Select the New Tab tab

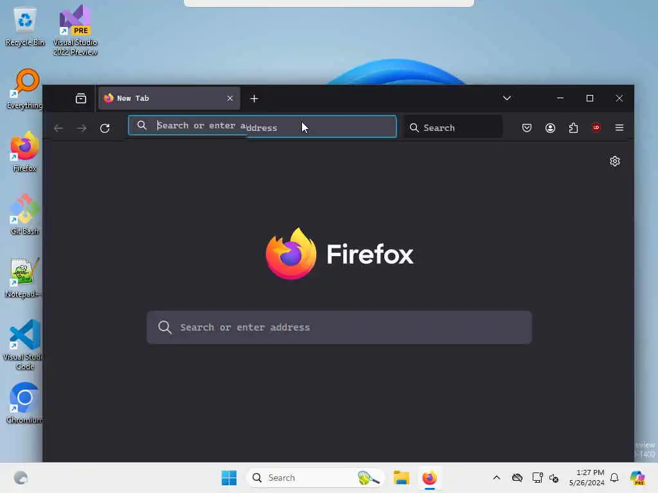point(169,98)
